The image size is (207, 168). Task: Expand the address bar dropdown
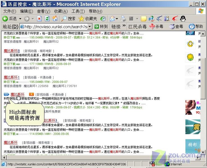coord(90,27)
